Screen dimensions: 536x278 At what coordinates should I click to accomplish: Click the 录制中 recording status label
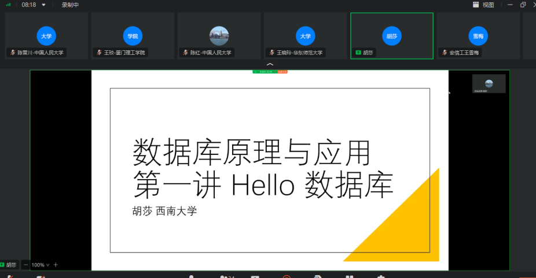tap(70, 5)
